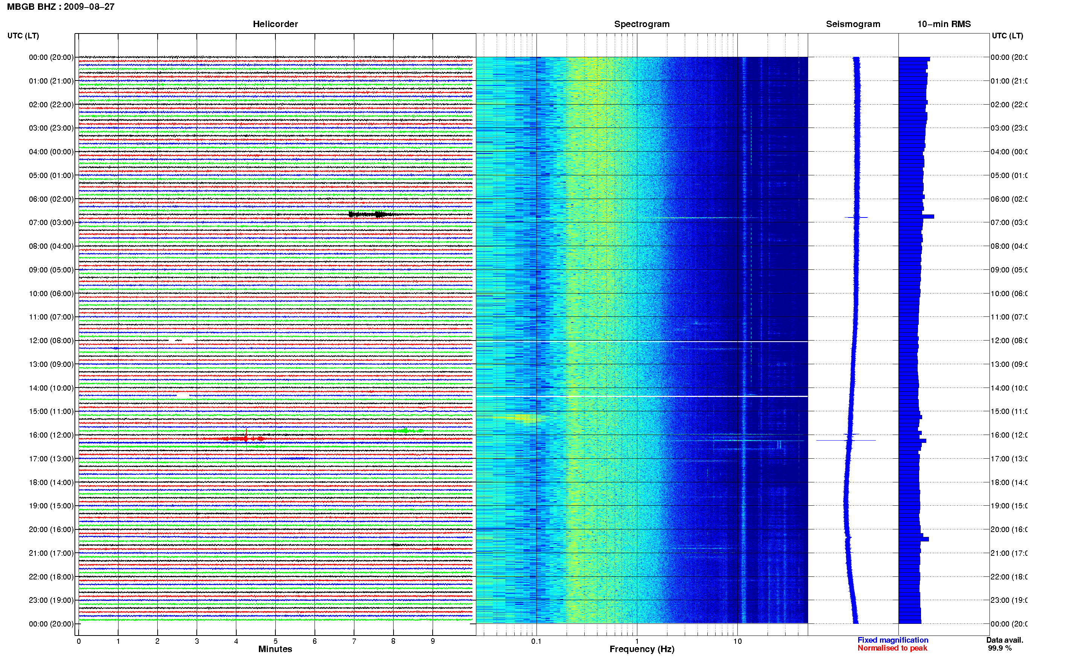This screenshot has height=669, width=1070.
Task: Click the left 12:00 (08:00) time label
Action: (x=51, y=341)
